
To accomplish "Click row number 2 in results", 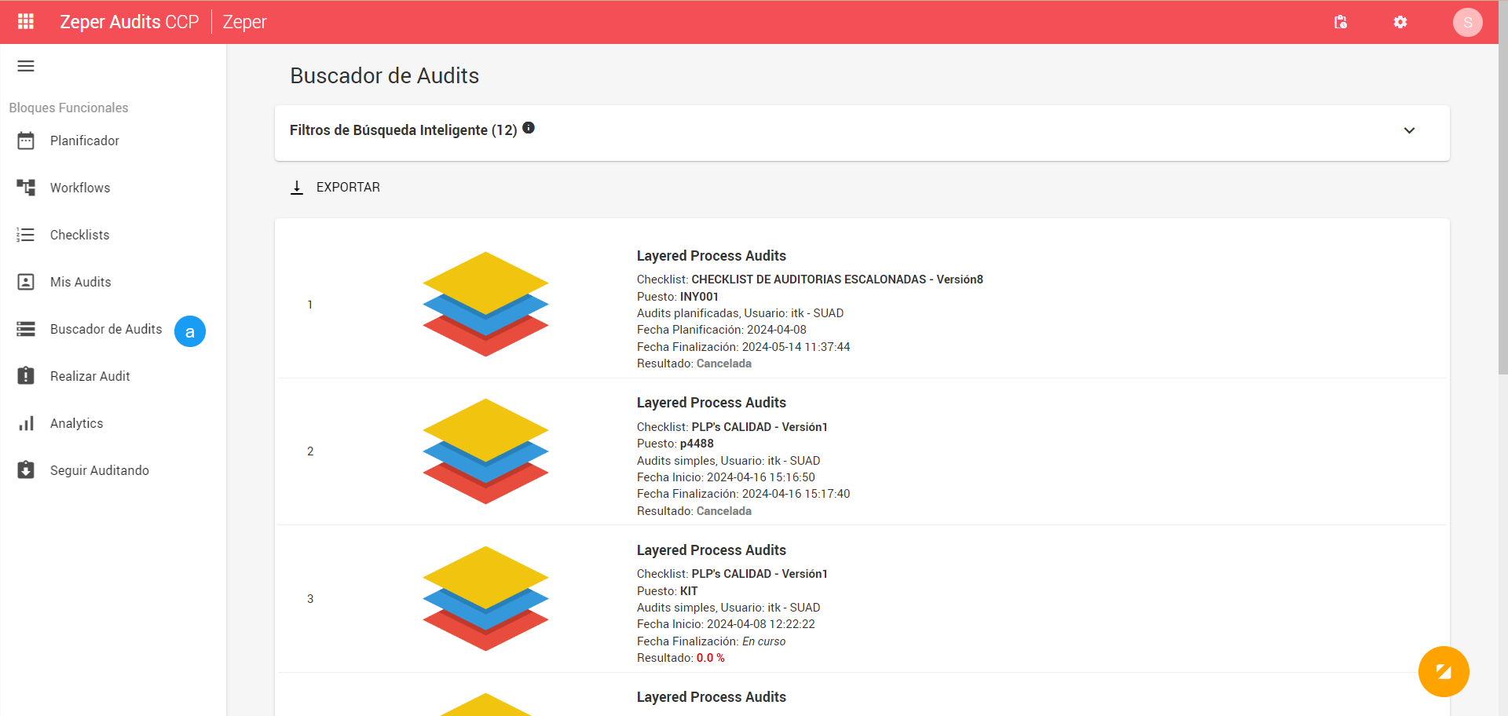I will 310,451.
